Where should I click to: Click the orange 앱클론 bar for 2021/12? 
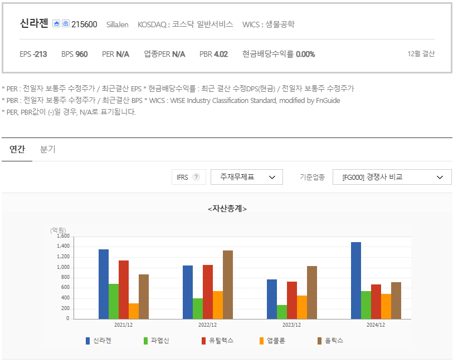(x=134, y=311)
